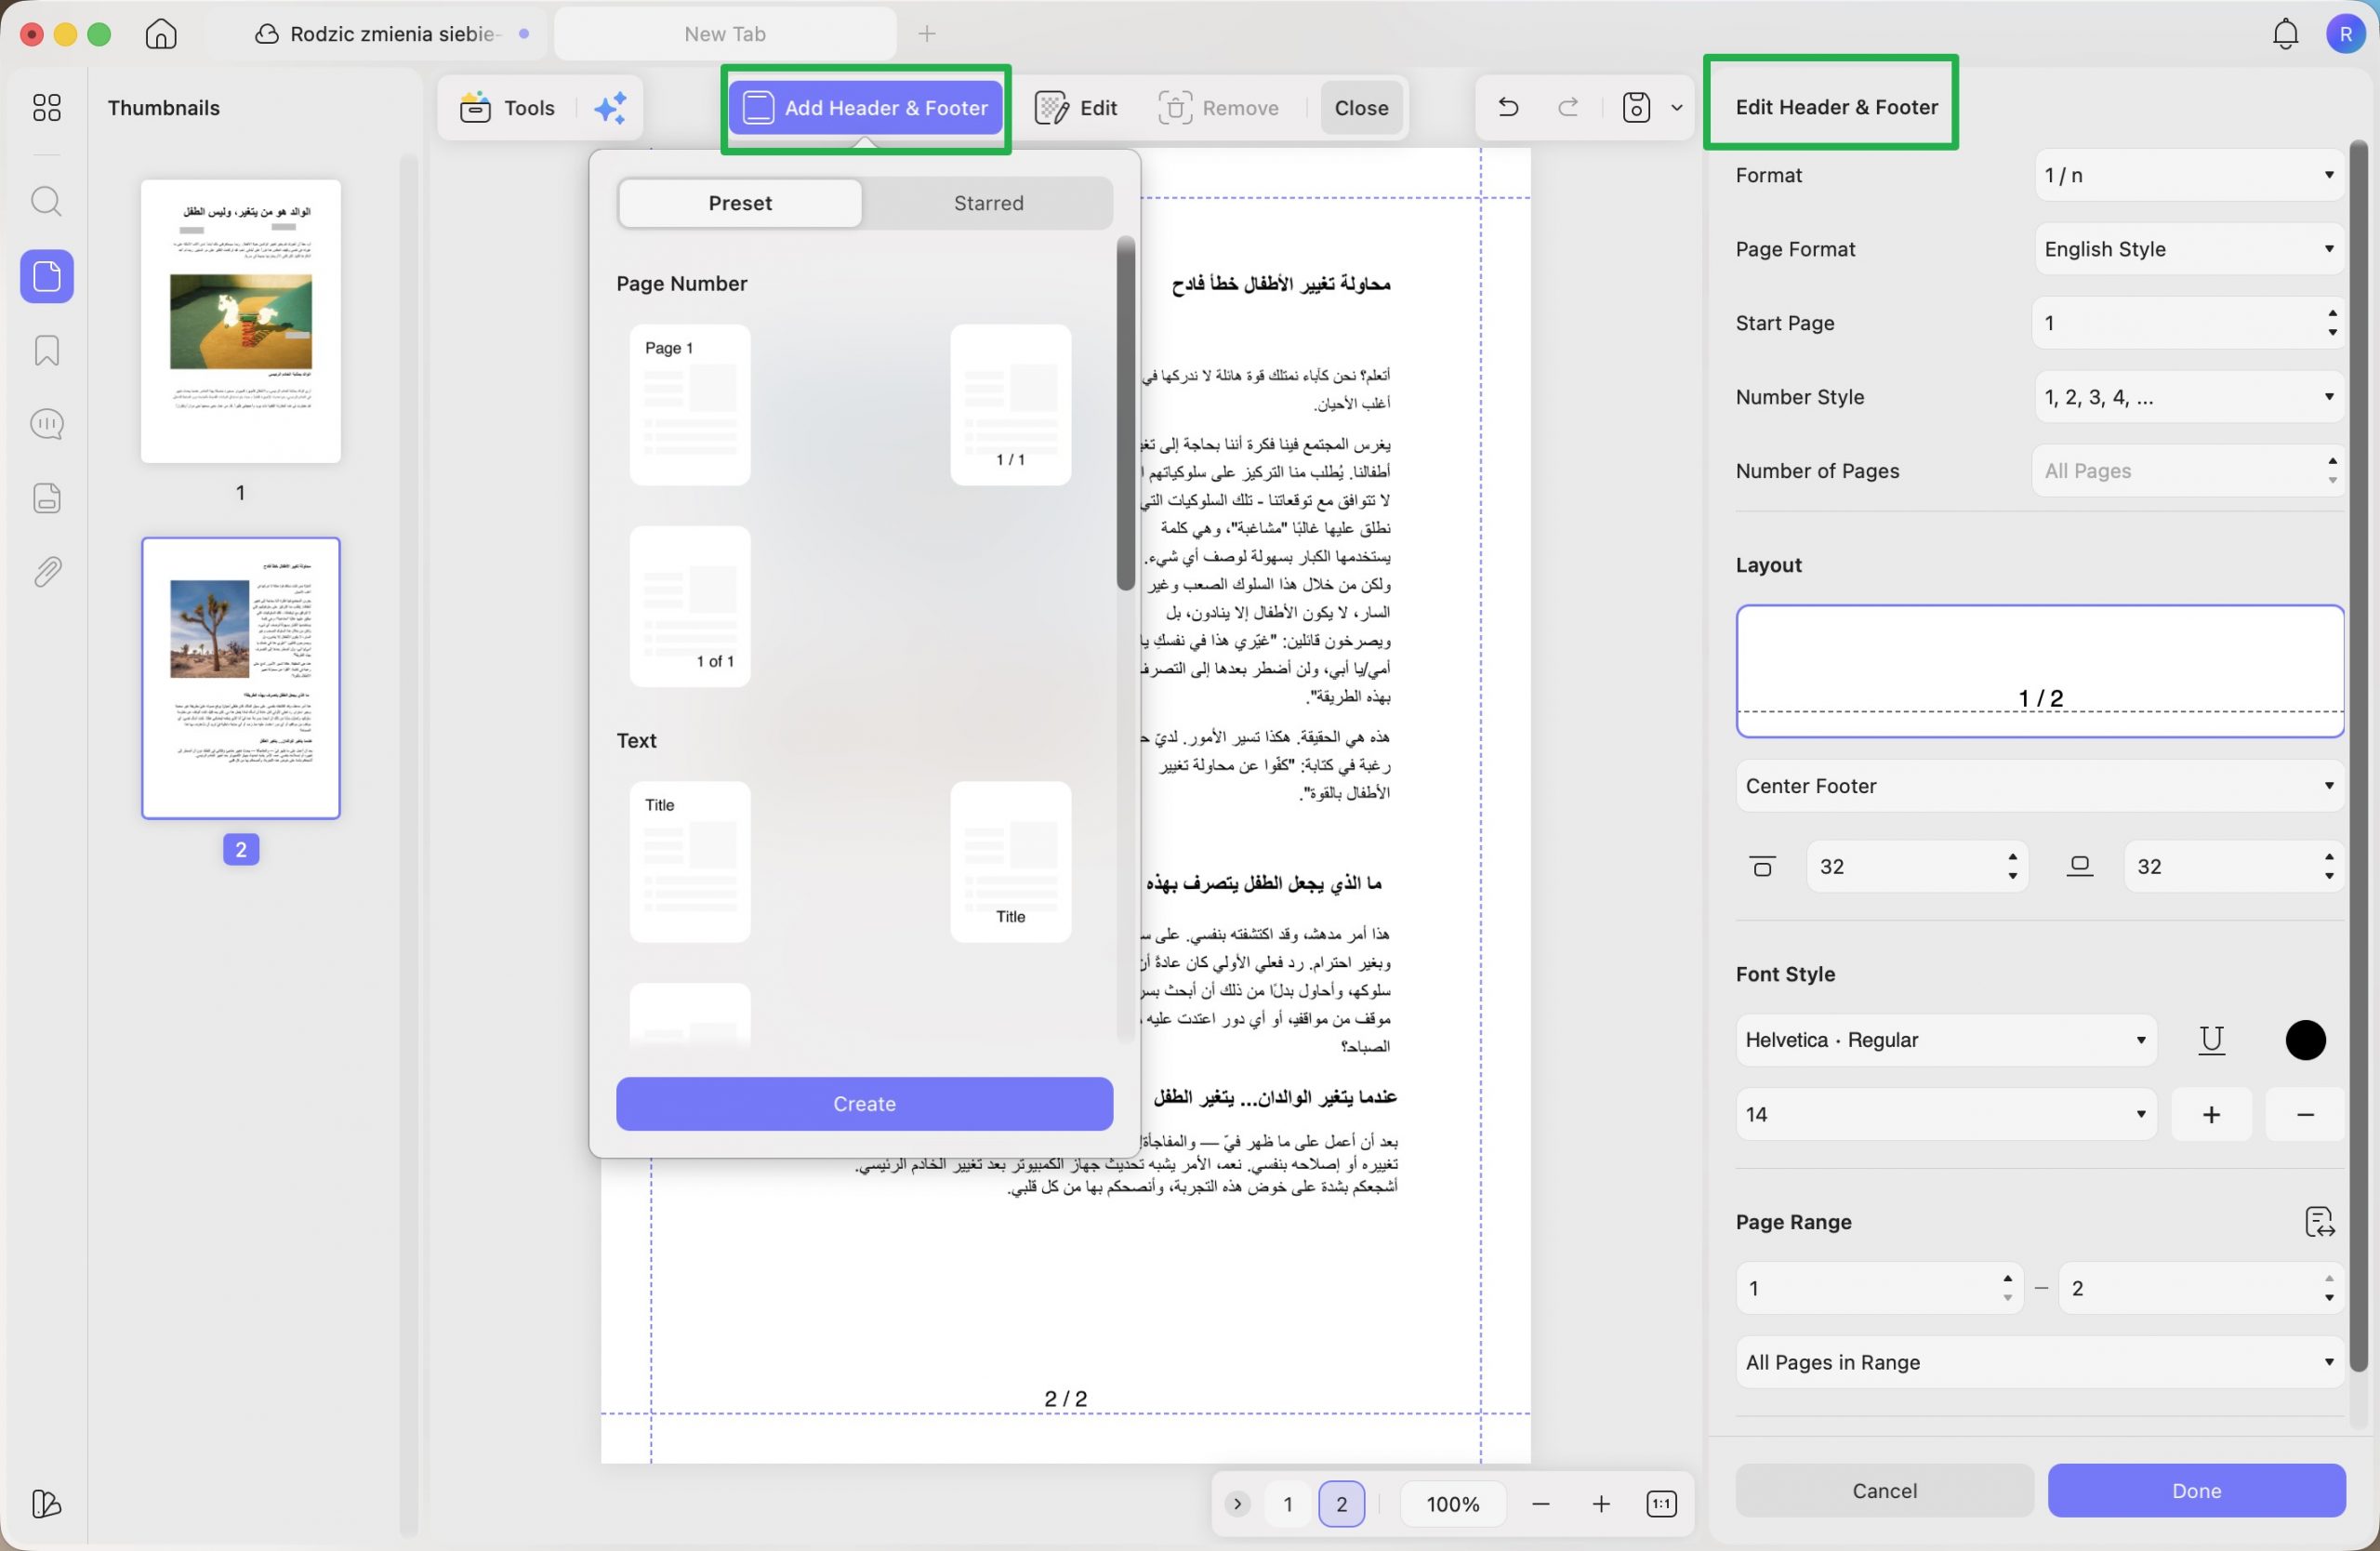Select page 1 thumbnail
The image size is (2380, 1551).
(241, 321)
